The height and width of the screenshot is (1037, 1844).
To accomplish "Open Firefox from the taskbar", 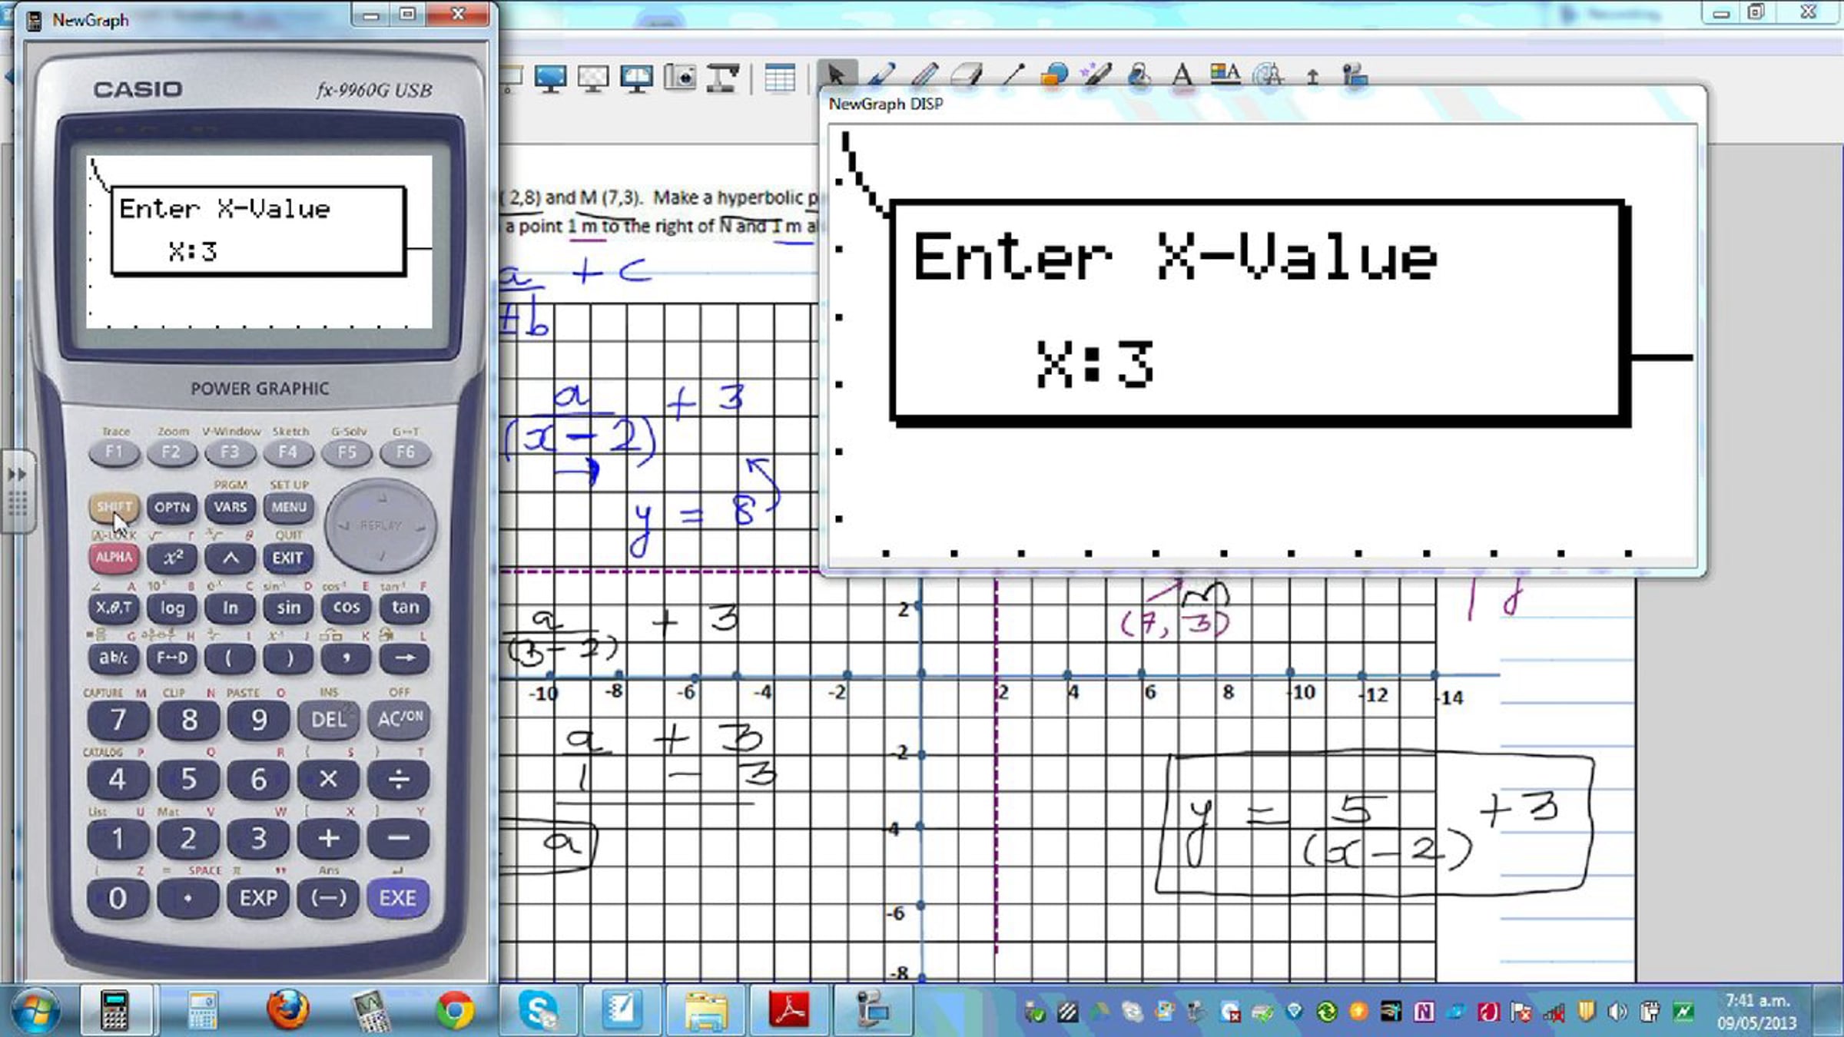I will coord(288,1009).
